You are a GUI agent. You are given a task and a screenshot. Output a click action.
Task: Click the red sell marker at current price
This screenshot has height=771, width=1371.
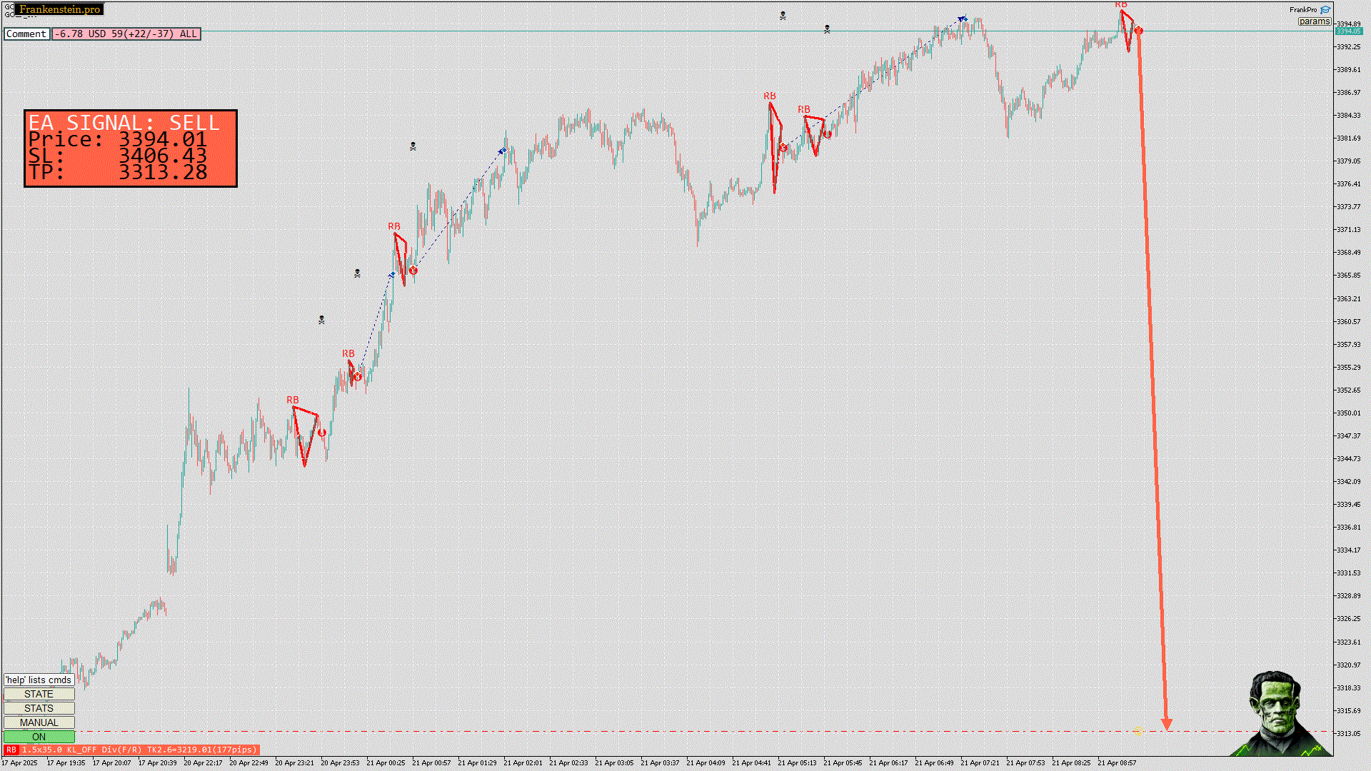pos(1138,31)
